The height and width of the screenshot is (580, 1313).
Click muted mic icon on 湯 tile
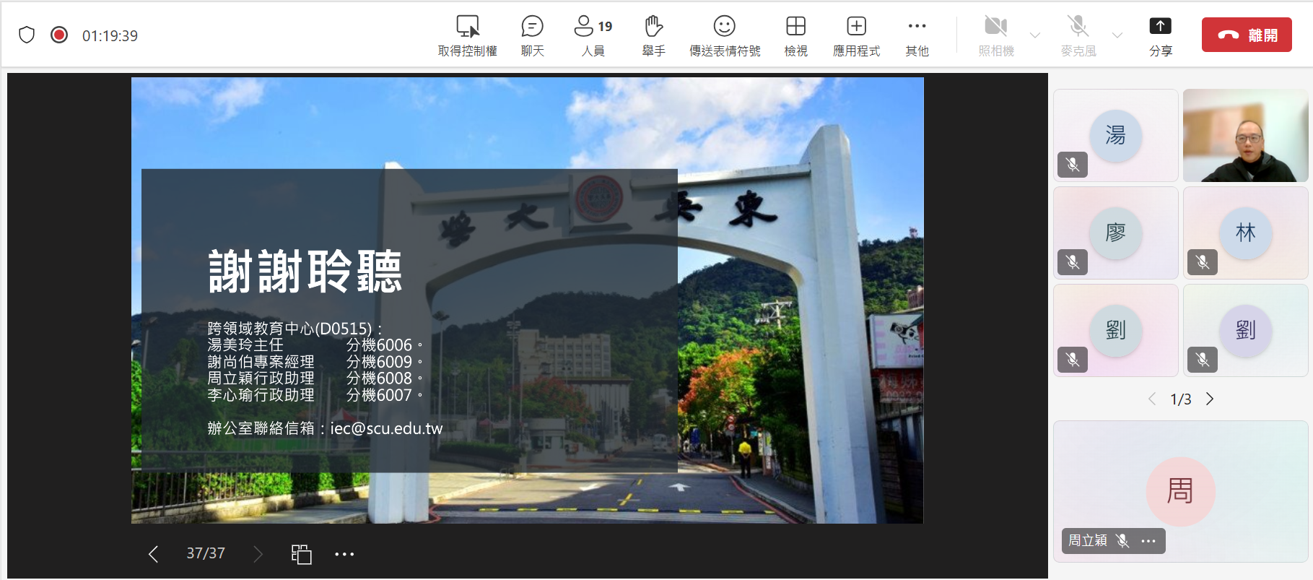[x=1073, y=165]
